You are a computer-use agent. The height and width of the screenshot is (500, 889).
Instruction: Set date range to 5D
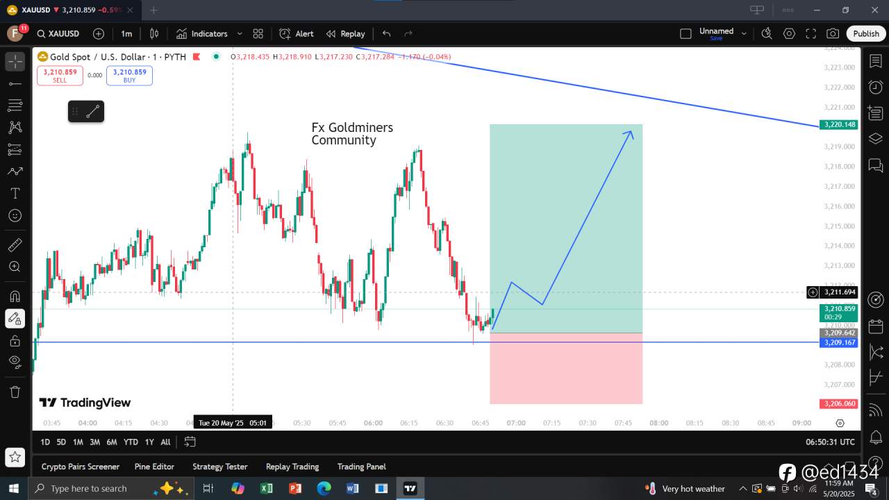(x=61, y=442)
